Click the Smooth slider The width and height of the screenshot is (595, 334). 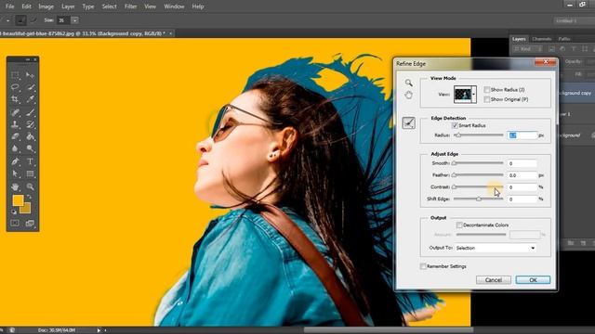(x=479, y=163)
